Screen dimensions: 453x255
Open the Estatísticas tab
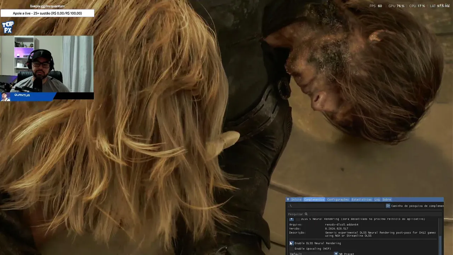pyautogui.click(x=361, y=199)
